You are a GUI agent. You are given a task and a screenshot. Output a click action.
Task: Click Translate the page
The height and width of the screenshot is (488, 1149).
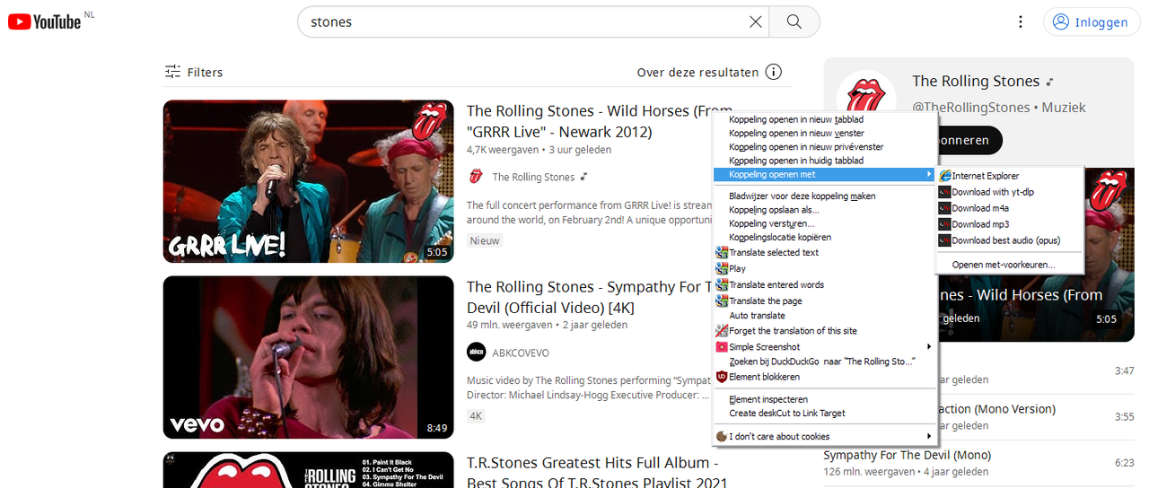pos(824,301)
